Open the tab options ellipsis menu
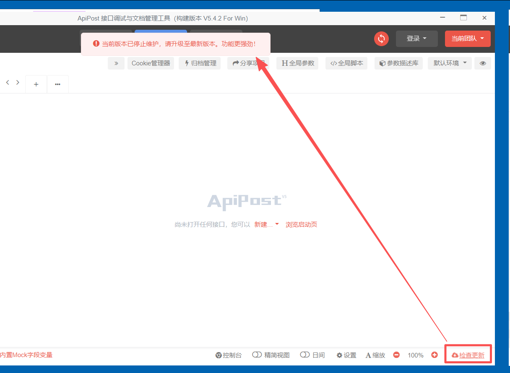The width and height of the screenshot is (510, 373). tap(57, 84)
